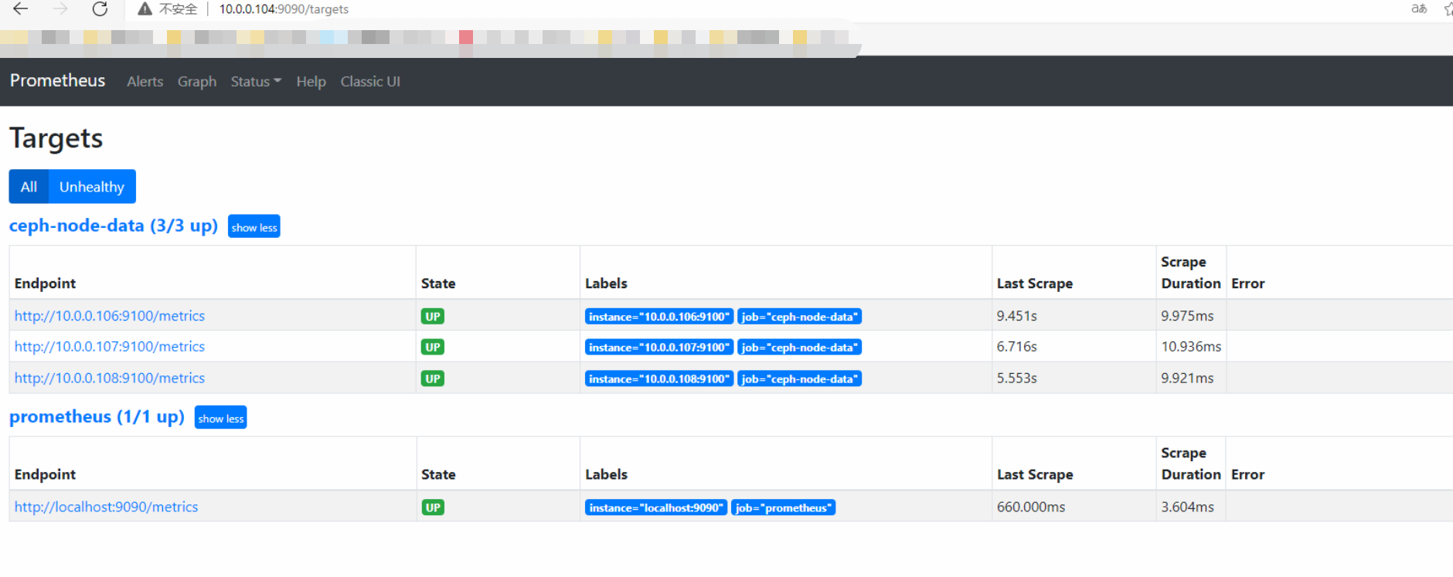Viewport: 1453px width, 577px height.
Task: Click the address bar URL 10.0.0.104:9090/targets
Action: 284,9
